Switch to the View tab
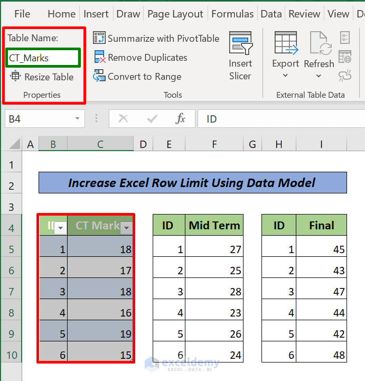 [x=338, y=14]
